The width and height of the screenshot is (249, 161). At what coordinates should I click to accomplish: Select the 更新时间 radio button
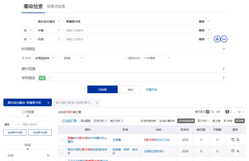(x=126, y=58)
